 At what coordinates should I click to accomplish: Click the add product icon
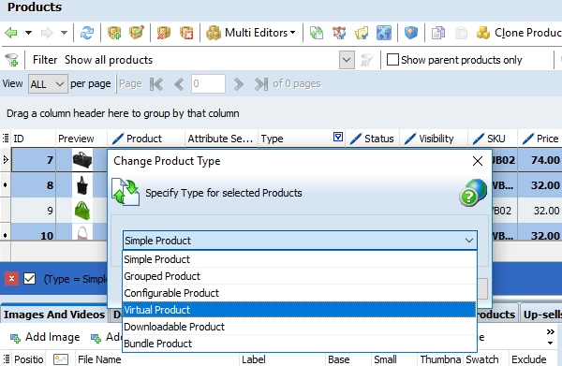(x=114, y=33)
